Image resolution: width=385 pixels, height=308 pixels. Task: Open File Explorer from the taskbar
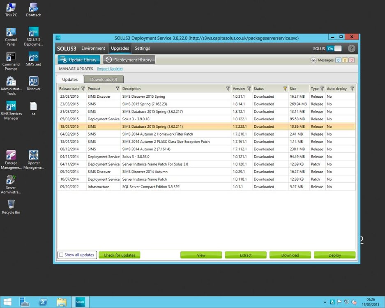coord(62,302)
